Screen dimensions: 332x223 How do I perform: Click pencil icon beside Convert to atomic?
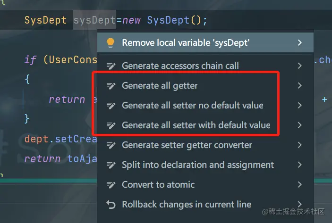[x=111, y=185]
